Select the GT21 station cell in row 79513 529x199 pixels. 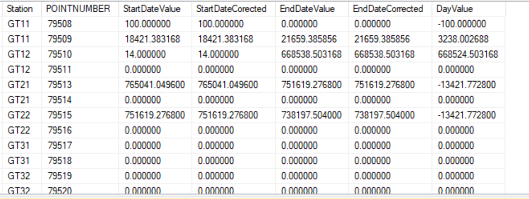coord(22,85)
